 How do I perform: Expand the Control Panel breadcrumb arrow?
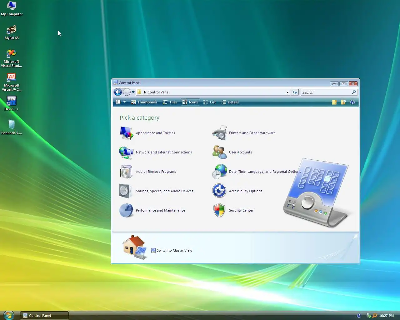[x=145, y=92]
